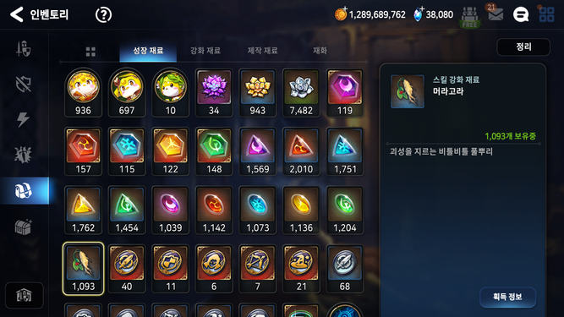Screen dimensions: 564x317
Task: Select the red hexagon gem with 157
Action: point(83,151)
